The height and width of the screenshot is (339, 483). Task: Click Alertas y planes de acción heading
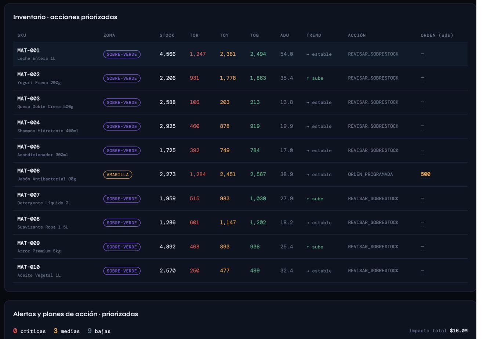pyautogui.click(x=76, y=314)
